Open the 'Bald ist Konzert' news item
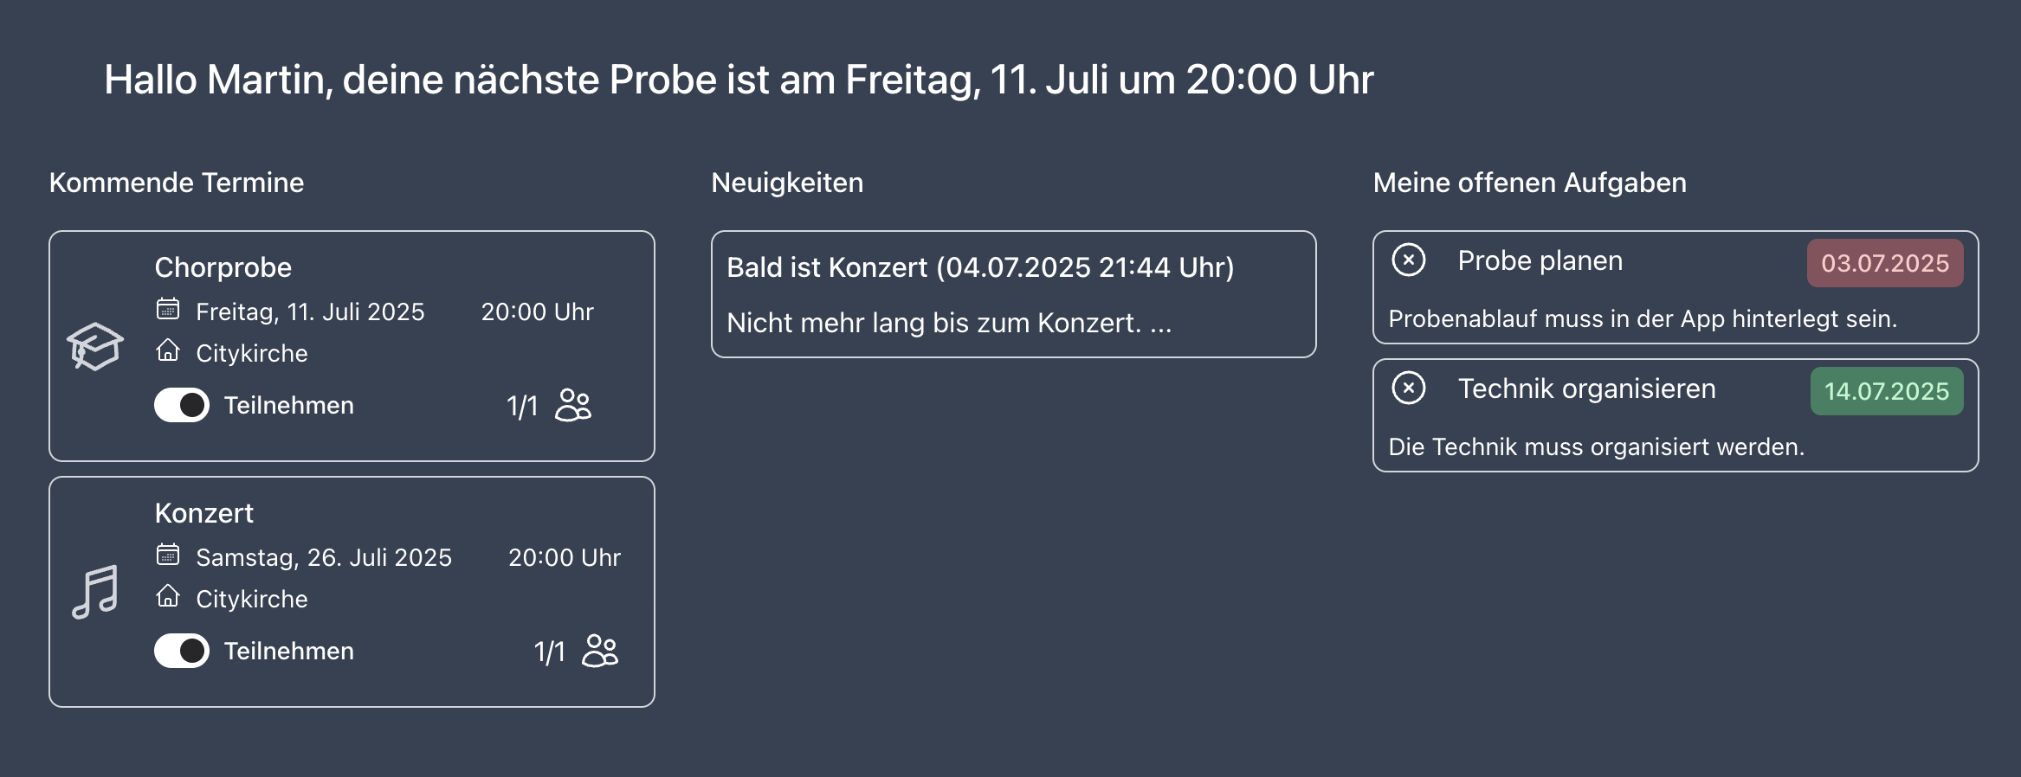 point(980,267)
